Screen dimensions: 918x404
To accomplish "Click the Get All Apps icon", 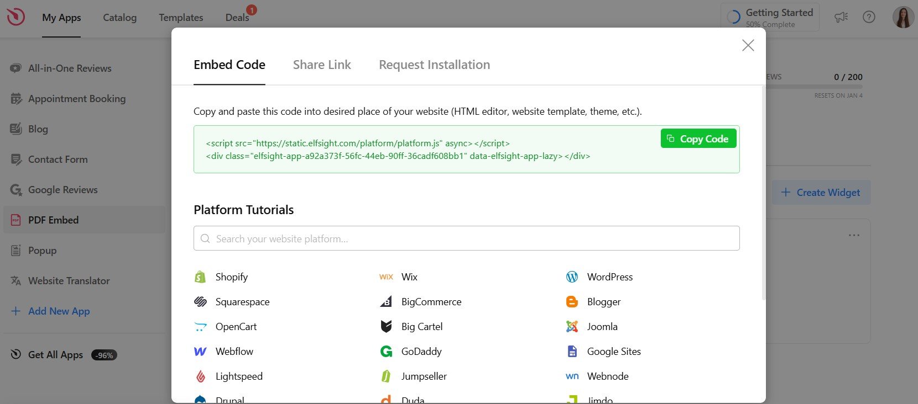I will click(x=16, y=355).
